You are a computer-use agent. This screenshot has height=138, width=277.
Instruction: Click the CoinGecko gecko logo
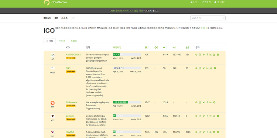[x=47, y=2]
